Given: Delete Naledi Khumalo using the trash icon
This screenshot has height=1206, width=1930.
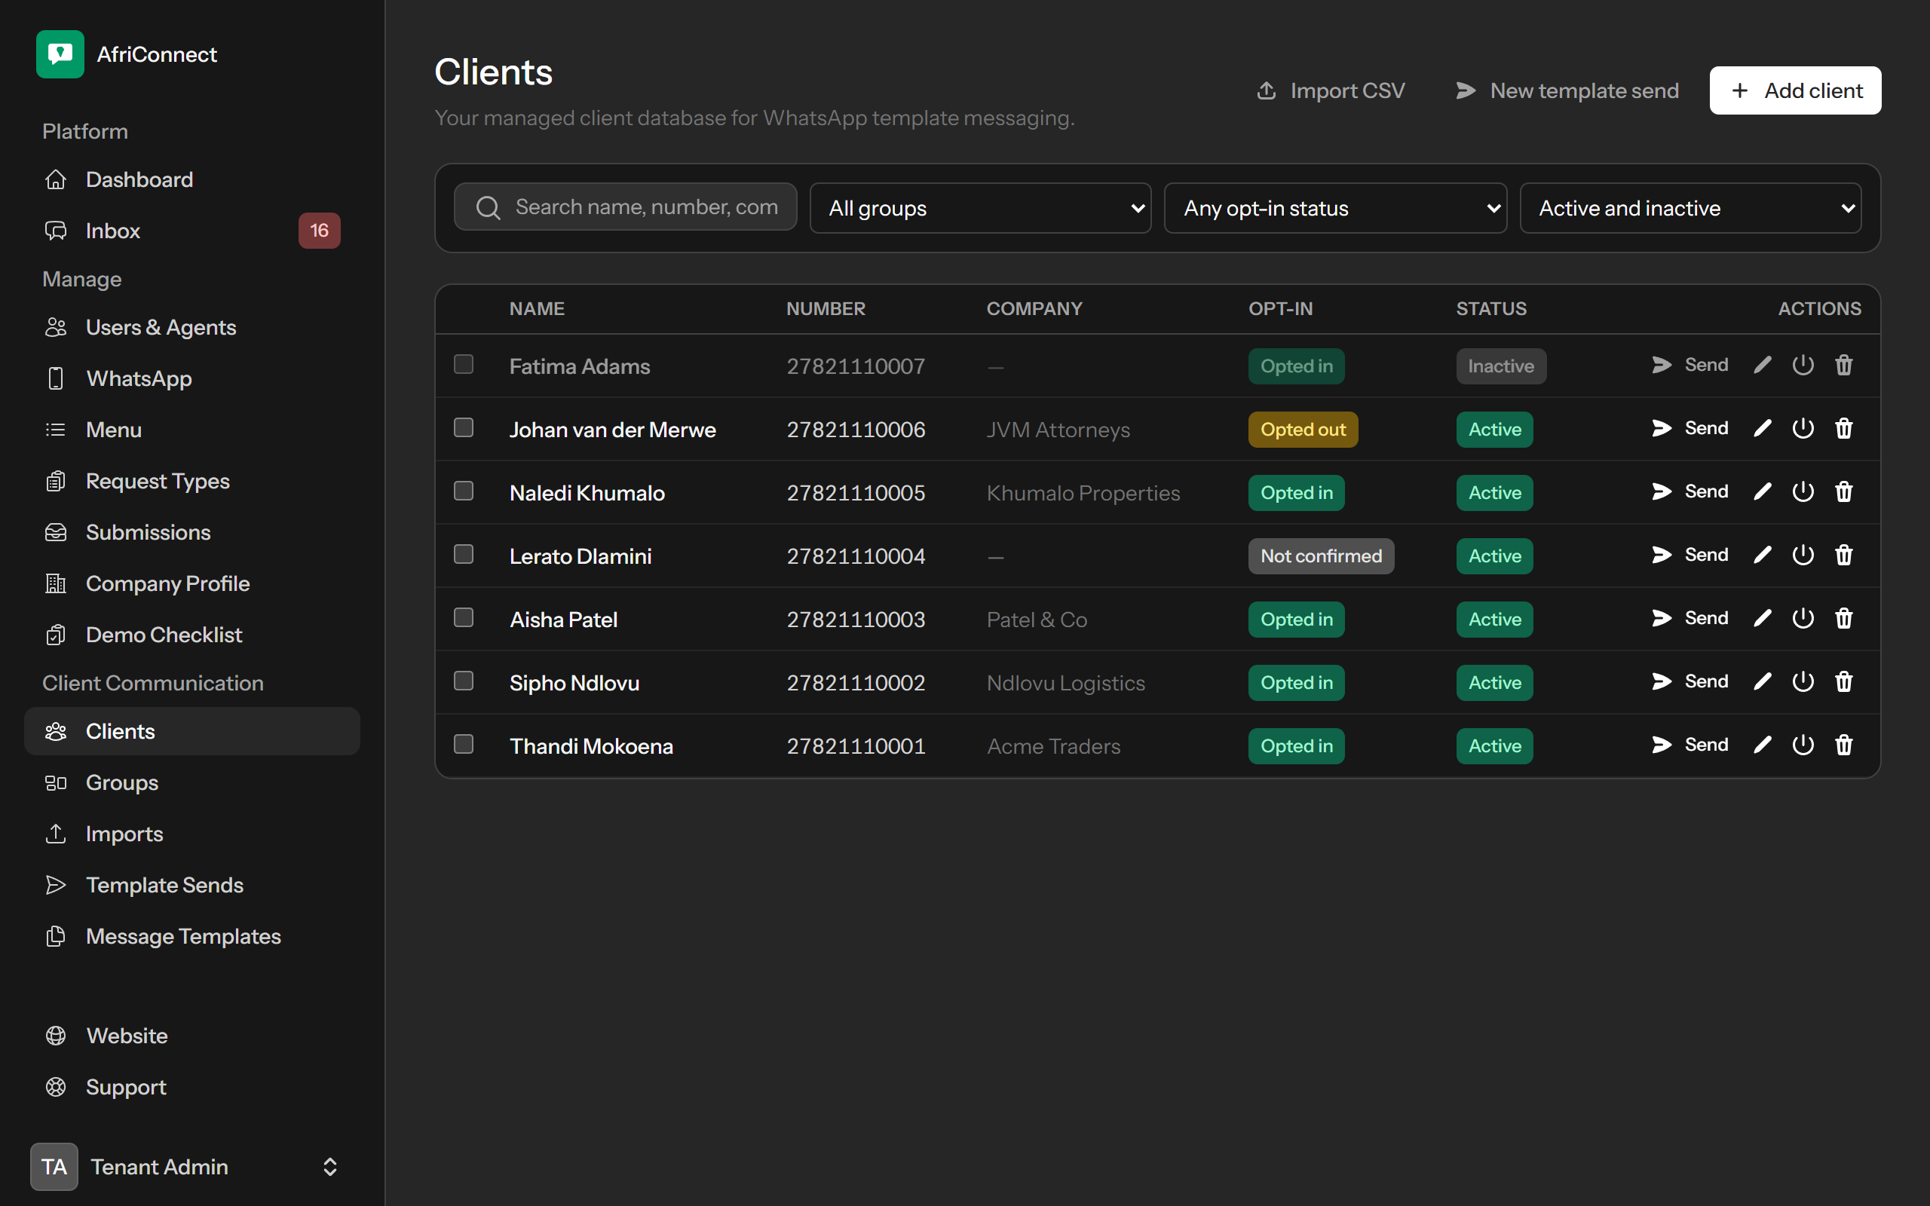Looking at the screenshot, I should (x=1844, y=491).
